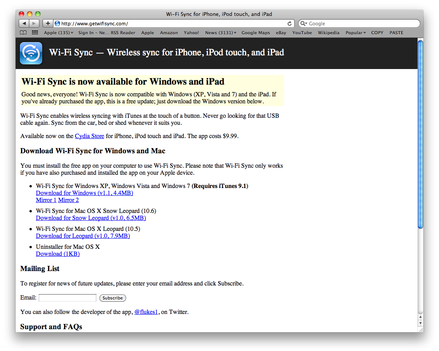Viewport: 439px width, 351px height.
Task: Click the COPY bookmarklet
Action: tap(377, 33)
